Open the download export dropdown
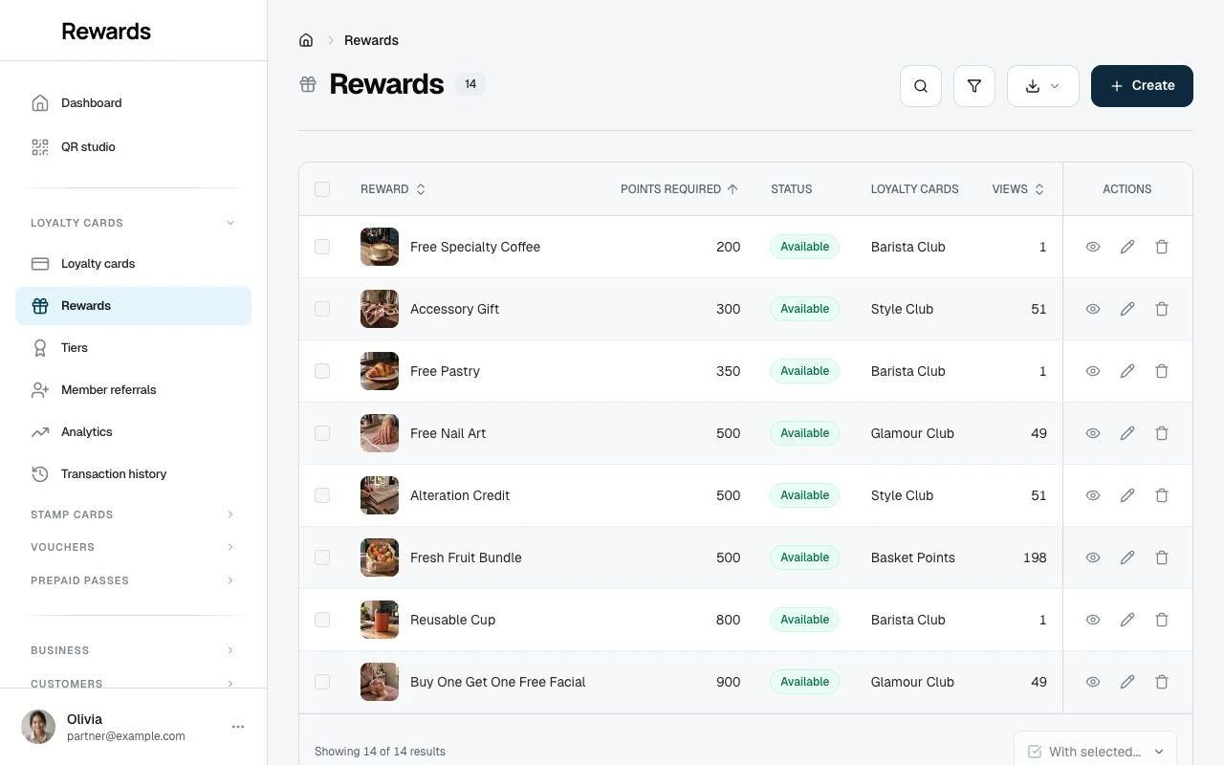The width and height of the screenshot is (1224, 765). [x=1043, y=86]
